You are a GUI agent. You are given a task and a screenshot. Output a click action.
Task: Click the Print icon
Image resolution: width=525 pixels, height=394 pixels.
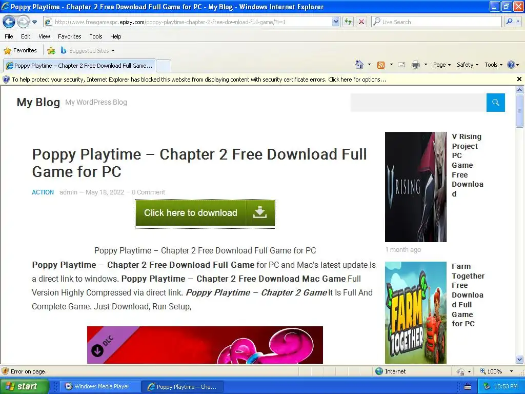pos(415,65)
